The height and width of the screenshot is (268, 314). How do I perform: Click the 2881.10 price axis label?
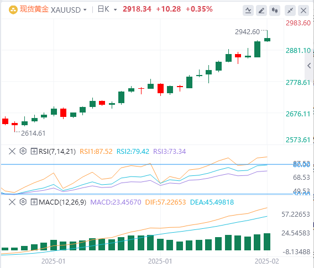[298, 51]
